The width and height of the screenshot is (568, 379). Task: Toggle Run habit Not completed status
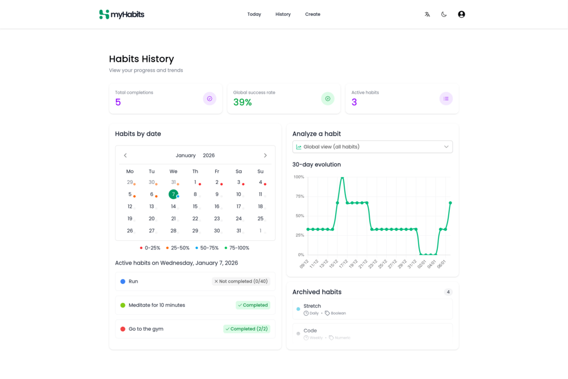(x=241, y=281)
